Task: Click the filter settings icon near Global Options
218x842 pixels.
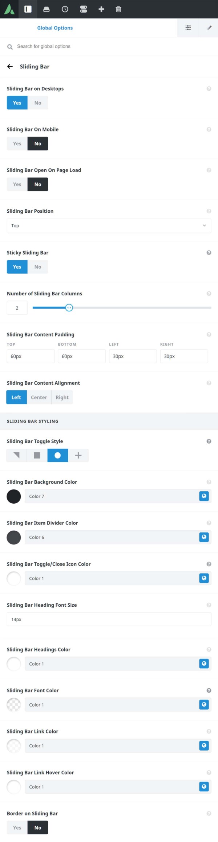Action: (188, 27)
